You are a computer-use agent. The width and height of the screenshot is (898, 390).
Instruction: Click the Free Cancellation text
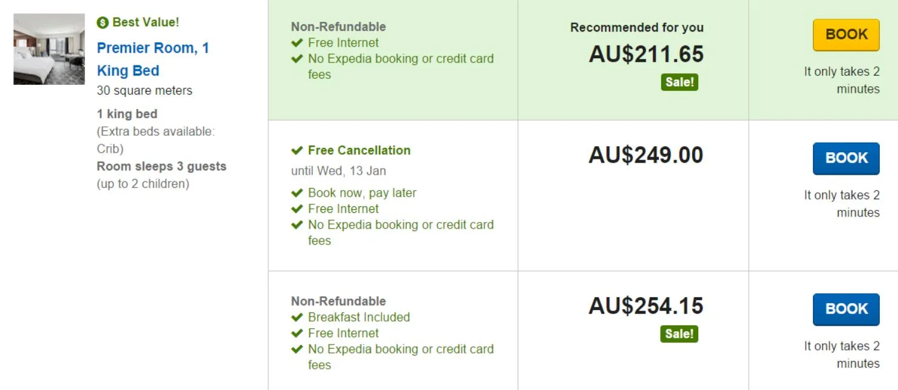(x=359, y=150)
